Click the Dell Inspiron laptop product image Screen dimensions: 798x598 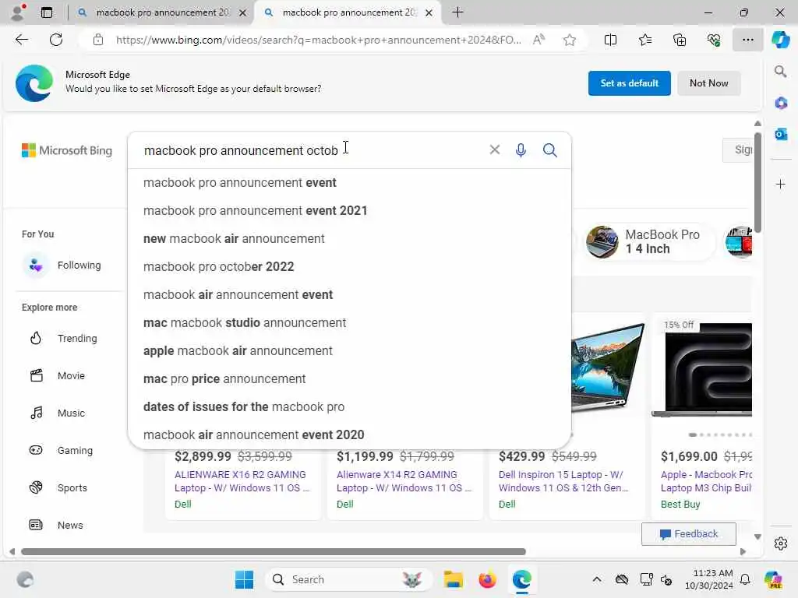(x=608, y=368)
